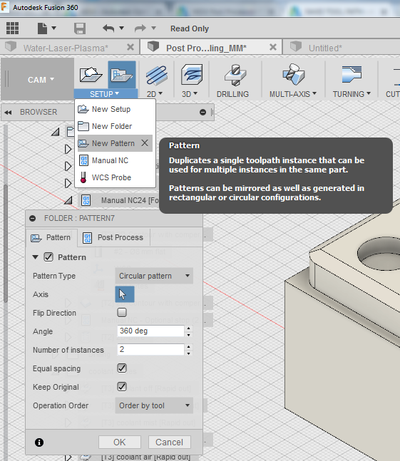400x461 pixels.
Task: Open the 3D milling toolpath icon
Action: (x=192, y=75)
